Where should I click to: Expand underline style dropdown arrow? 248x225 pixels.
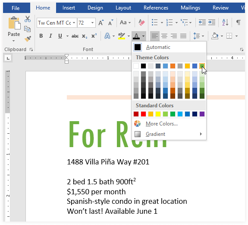point(67,36)
